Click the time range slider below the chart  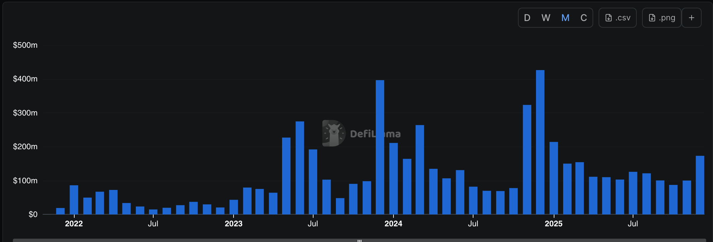[359, 240]
